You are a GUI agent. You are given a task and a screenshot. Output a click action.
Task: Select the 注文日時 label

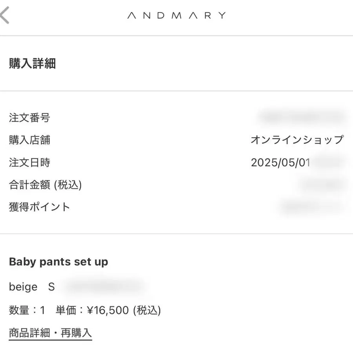[29, 162]
